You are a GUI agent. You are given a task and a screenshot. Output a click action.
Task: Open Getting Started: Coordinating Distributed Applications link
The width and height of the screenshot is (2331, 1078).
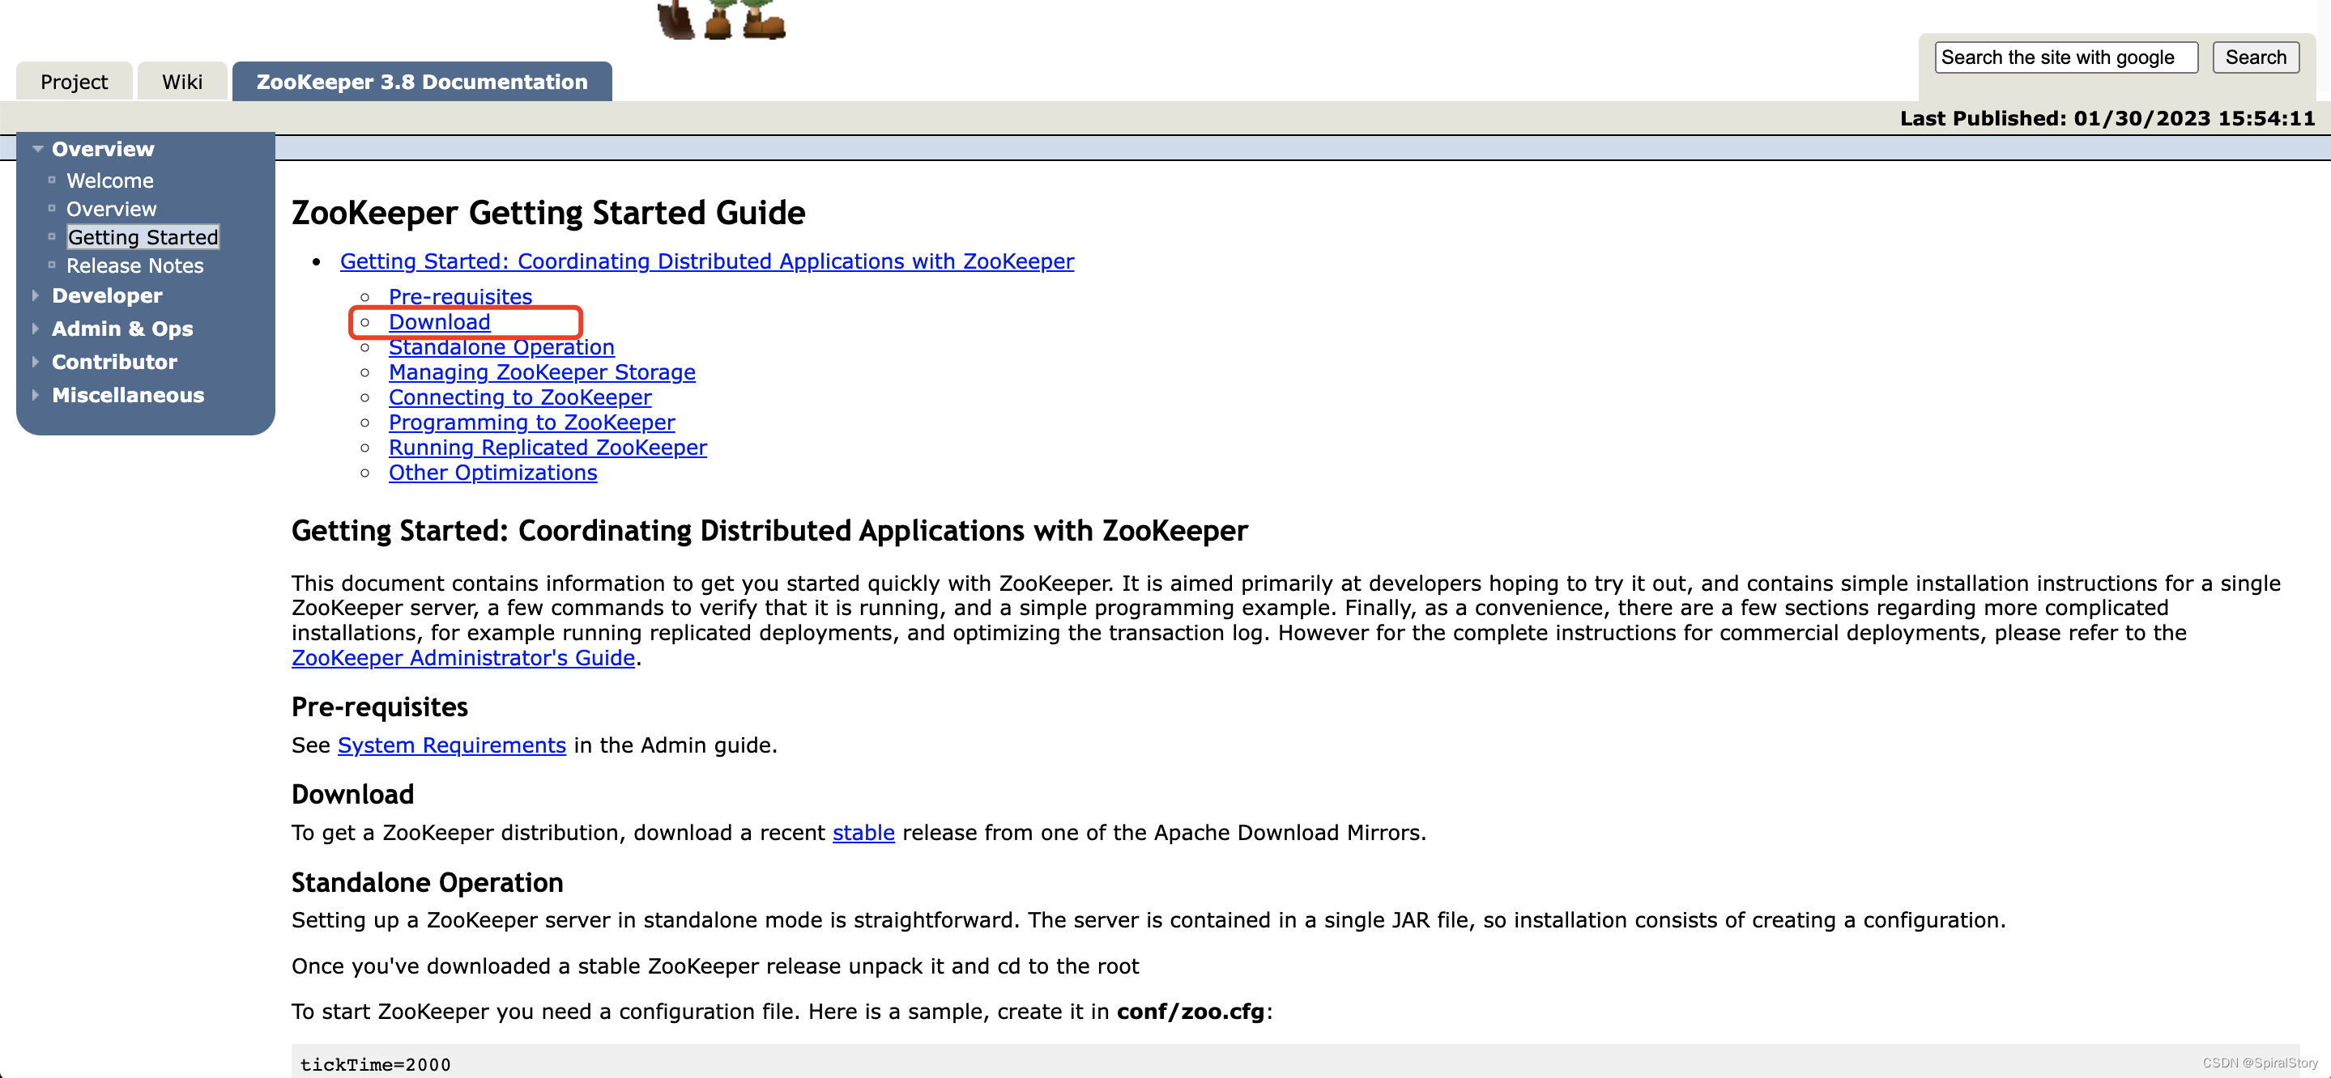tap(707, 261)
